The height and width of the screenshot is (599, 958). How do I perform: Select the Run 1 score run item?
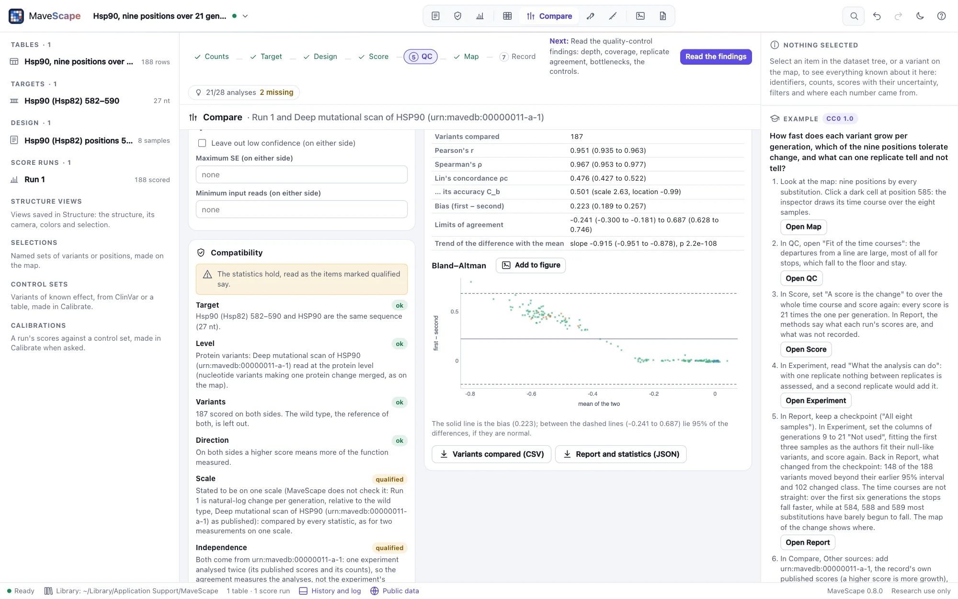[x=90, y=179]
